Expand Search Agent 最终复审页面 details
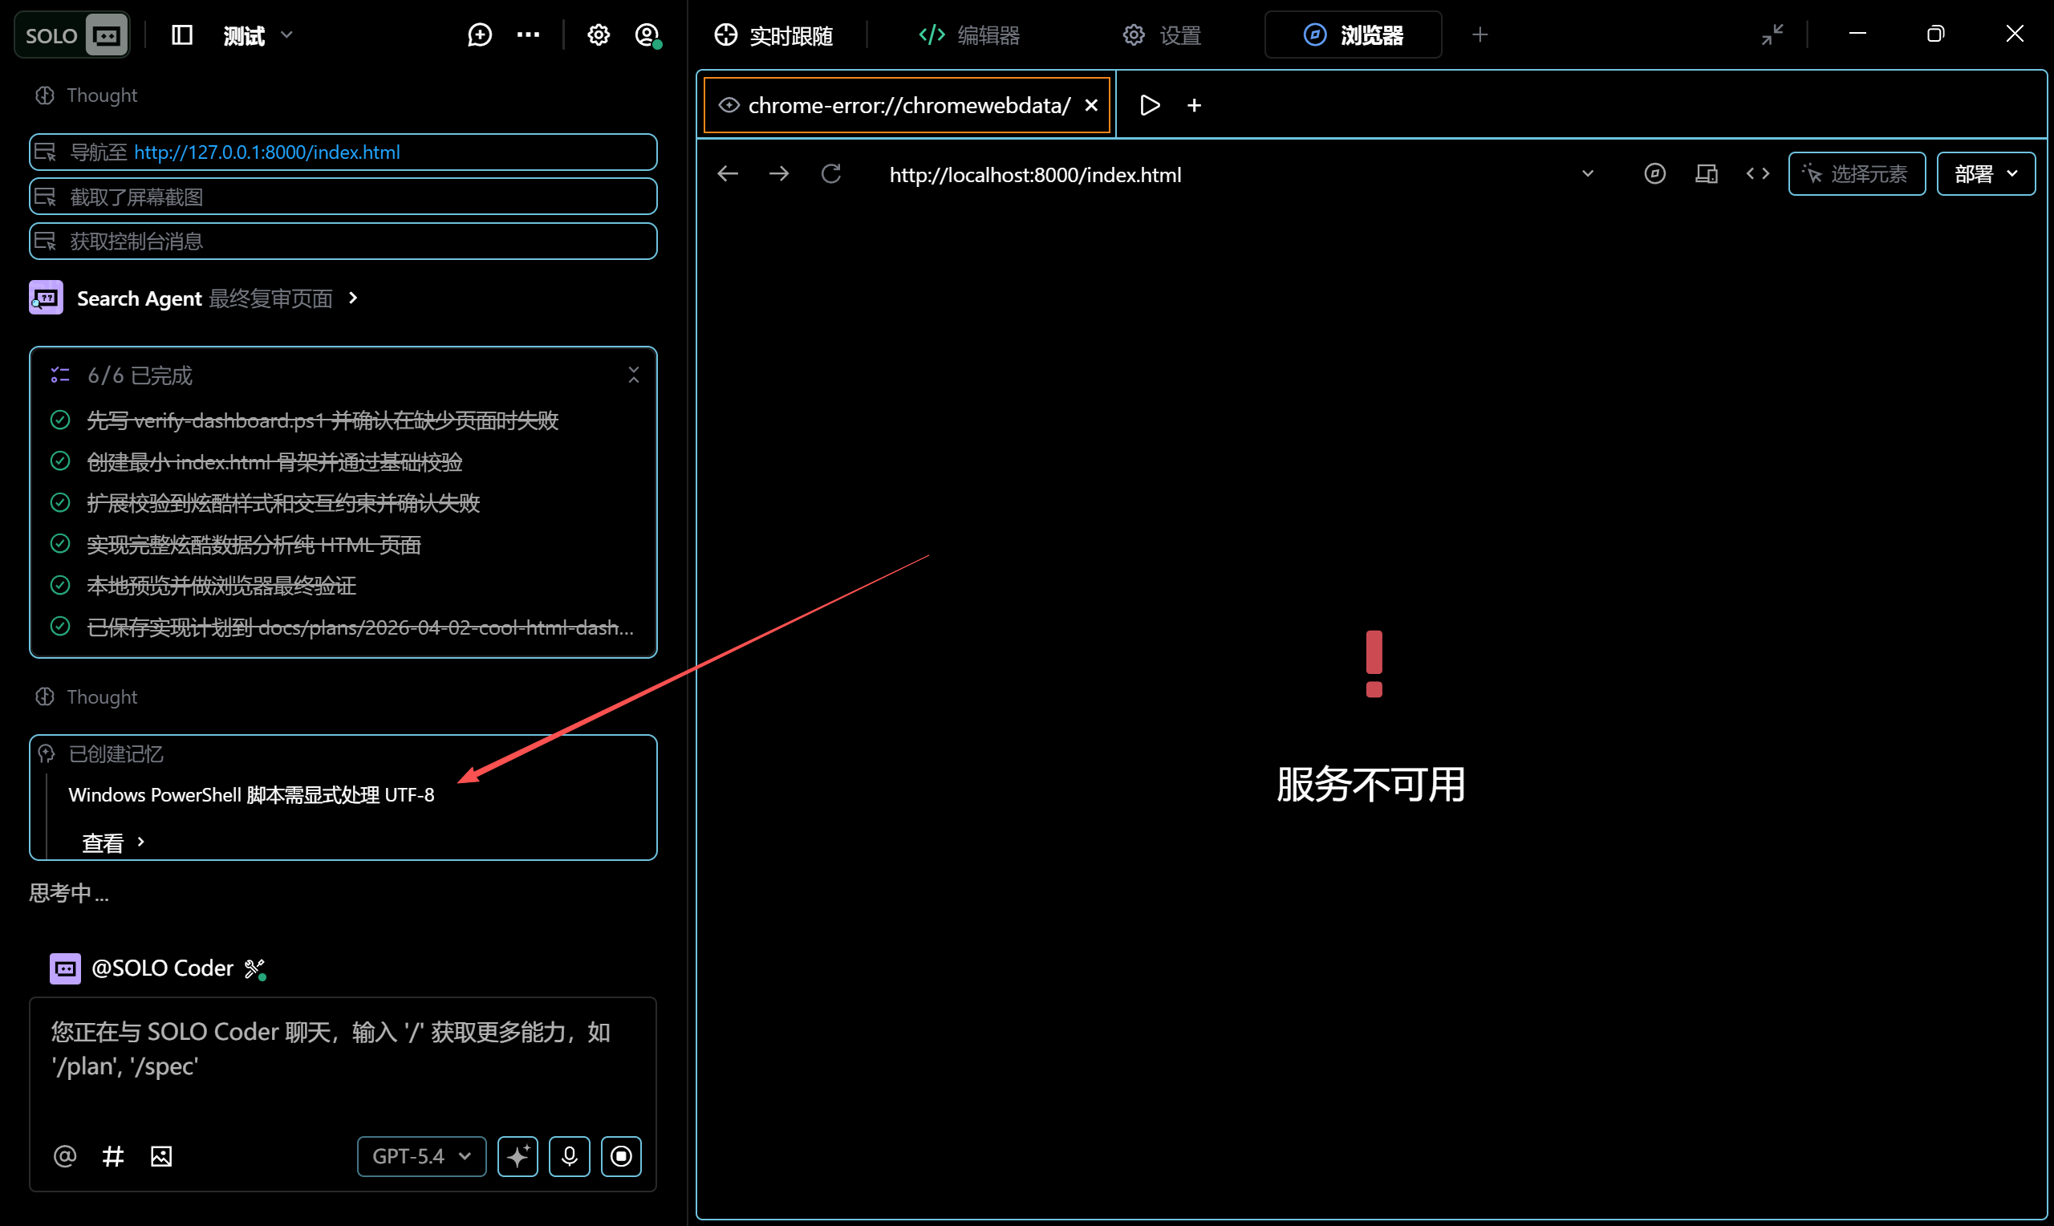 pyautogui.click(x=354, y=298)
